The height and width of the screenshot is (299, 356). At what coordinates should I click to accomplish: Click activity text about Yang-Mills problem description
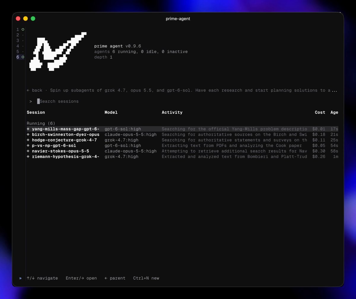[234, 129]
